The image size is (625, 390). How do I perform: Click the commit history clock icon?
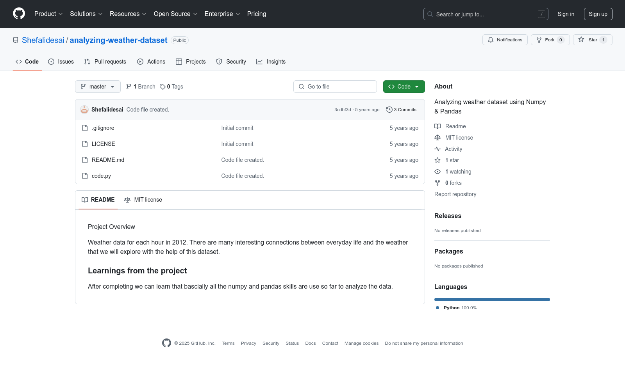389,110
